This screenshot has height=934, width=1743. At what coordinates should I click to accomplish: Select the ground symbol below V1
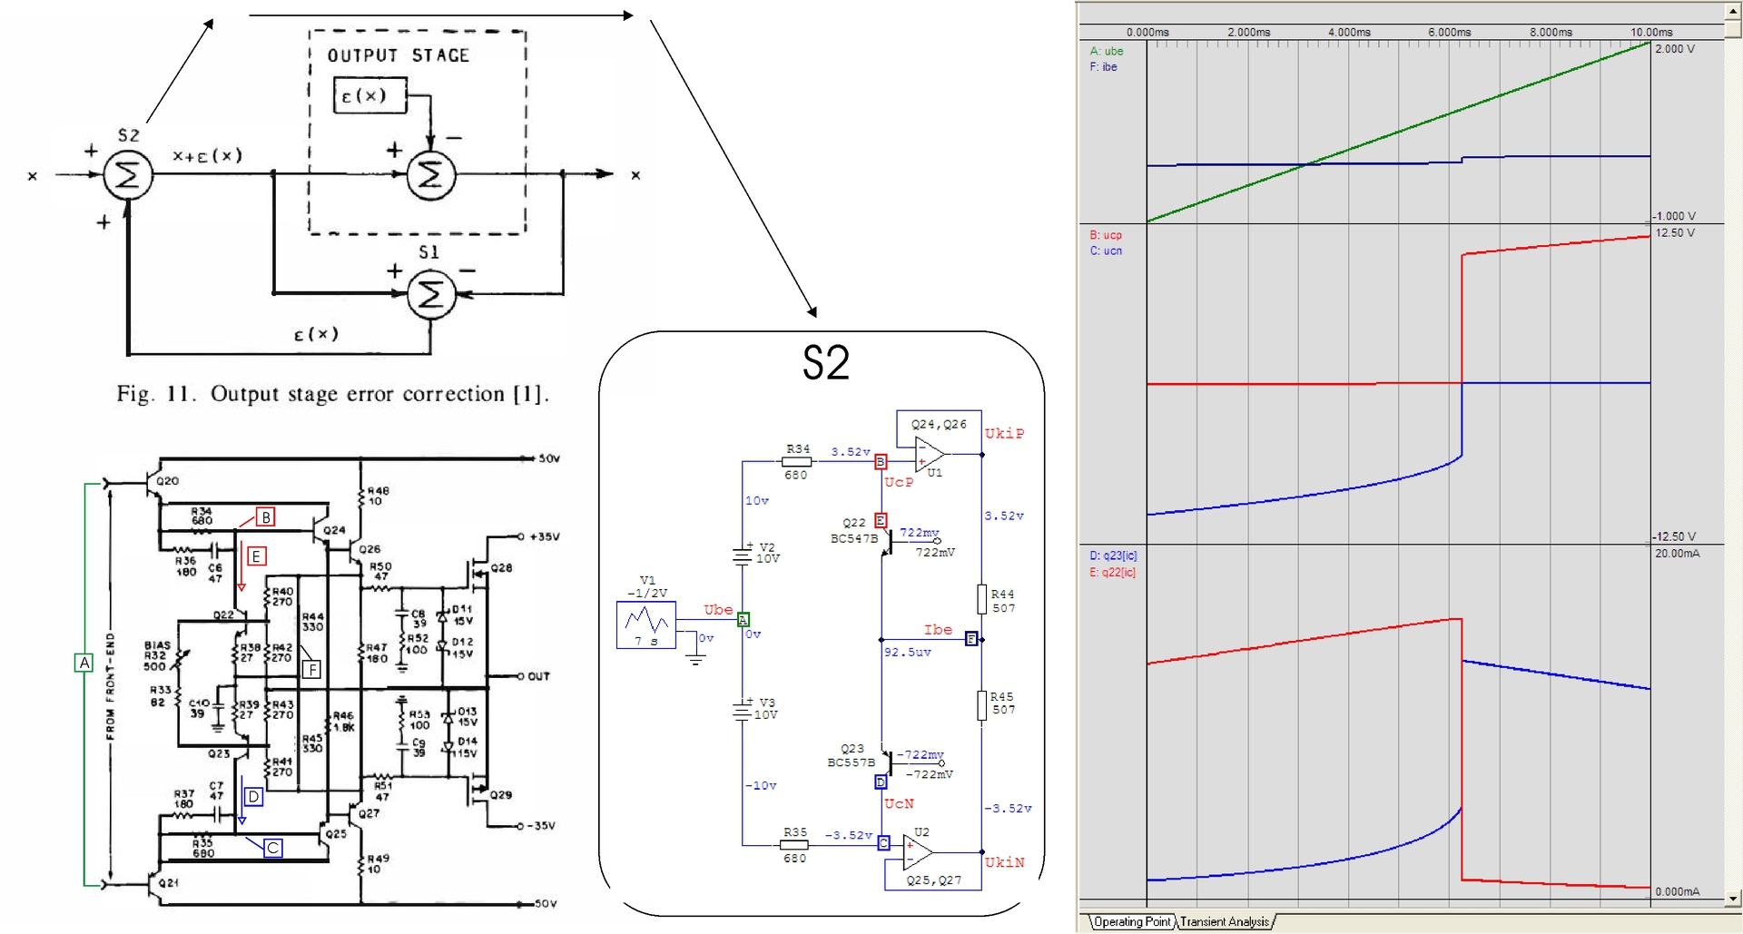click(695, 660)
